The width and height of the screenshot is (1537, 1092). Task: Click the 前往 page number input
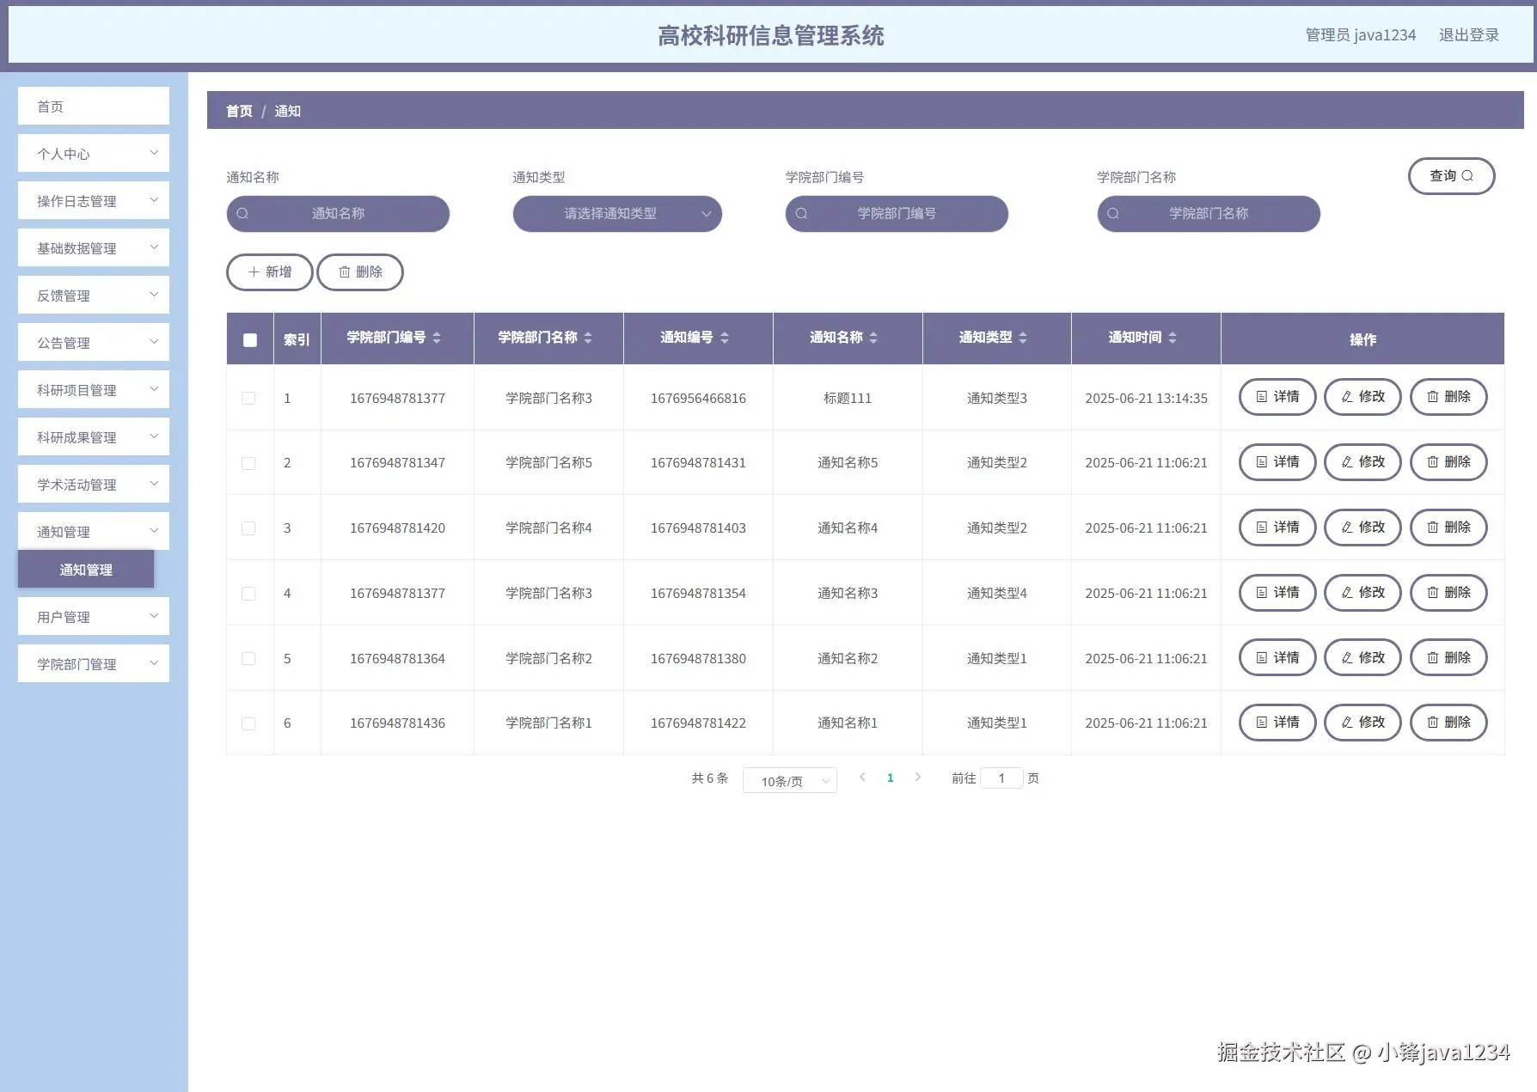(1001, 778)
